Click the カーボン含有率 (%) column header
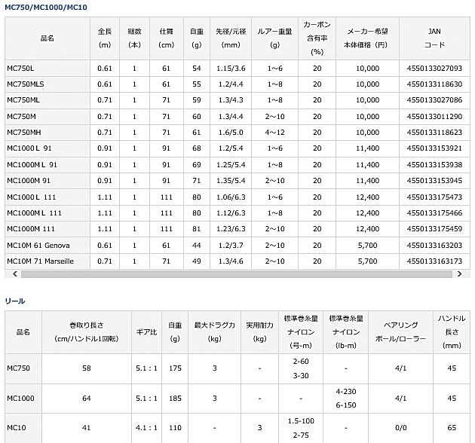The height and width of the screenshot is (443, 475). pos(317,38)
